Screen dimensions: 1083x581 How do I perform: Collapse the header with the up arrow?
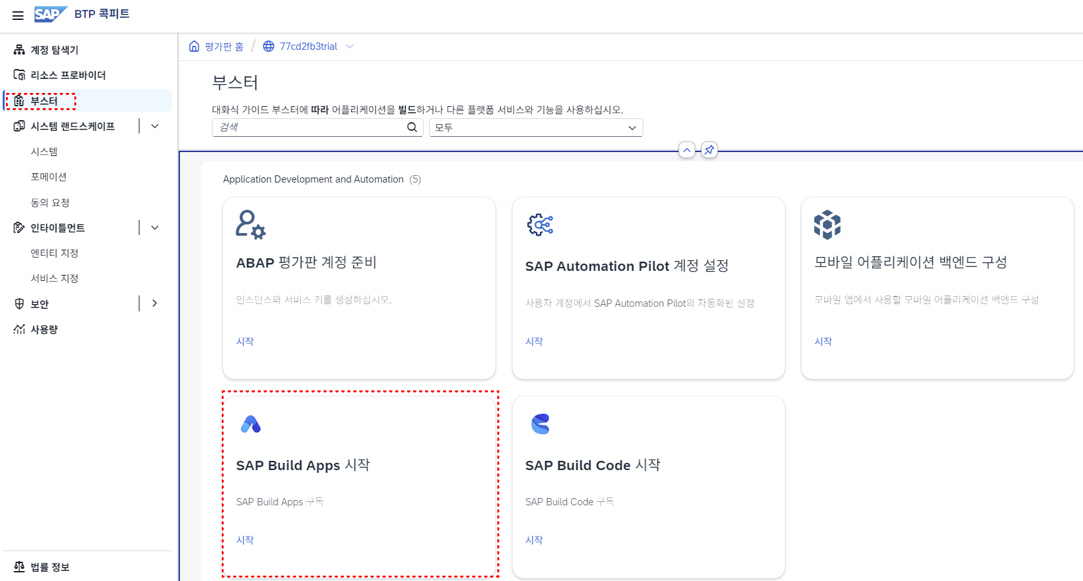point(687,150)
